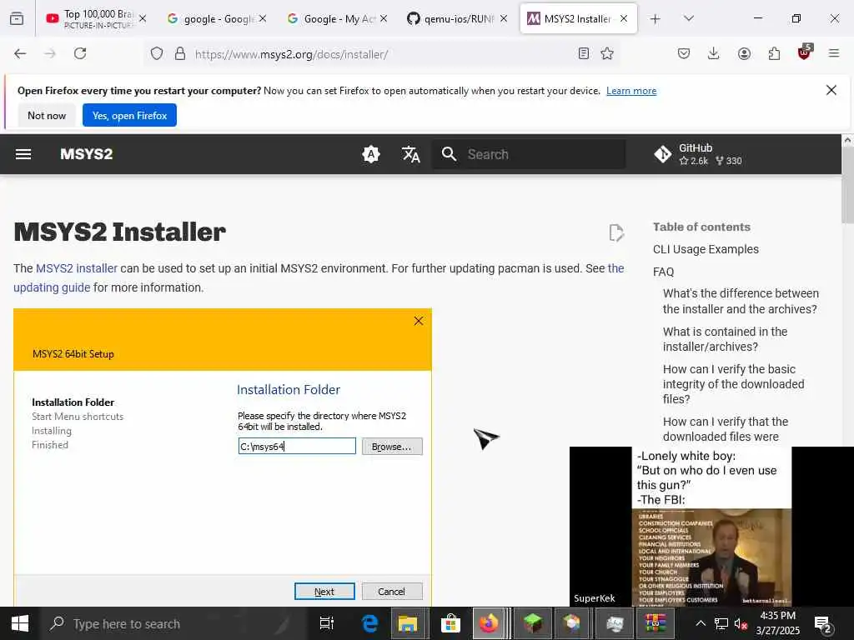
Task: Click the MSYS2 site search field
Action: point(529,154)
